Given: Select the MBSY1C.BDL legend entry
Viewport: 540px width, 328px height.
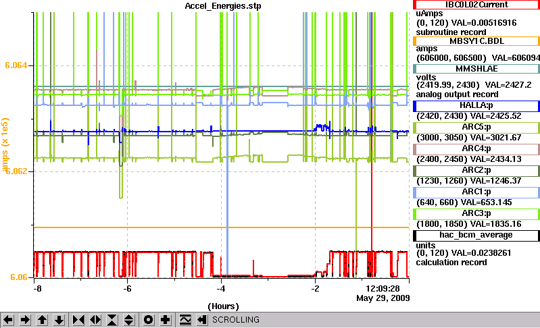Looking at the screenshot, I should tap(476, 41).
